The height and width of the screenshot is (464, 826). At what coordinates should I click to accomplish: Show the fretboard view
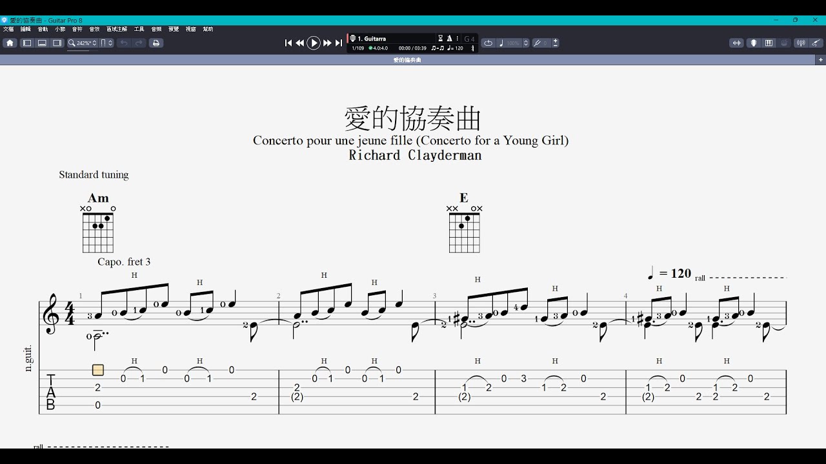[x=753, y=43]
